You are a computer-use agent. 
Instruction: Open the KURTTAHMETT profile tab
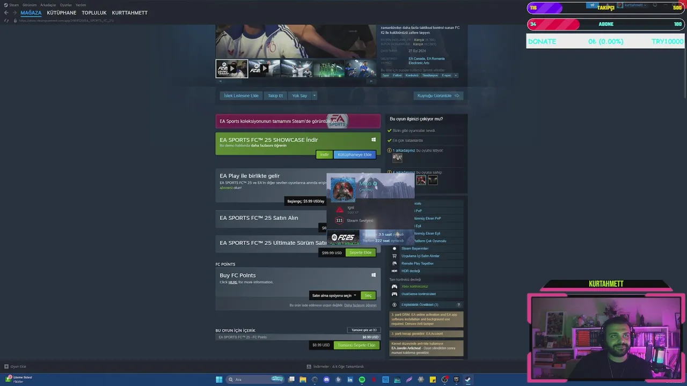pos(130,12)
